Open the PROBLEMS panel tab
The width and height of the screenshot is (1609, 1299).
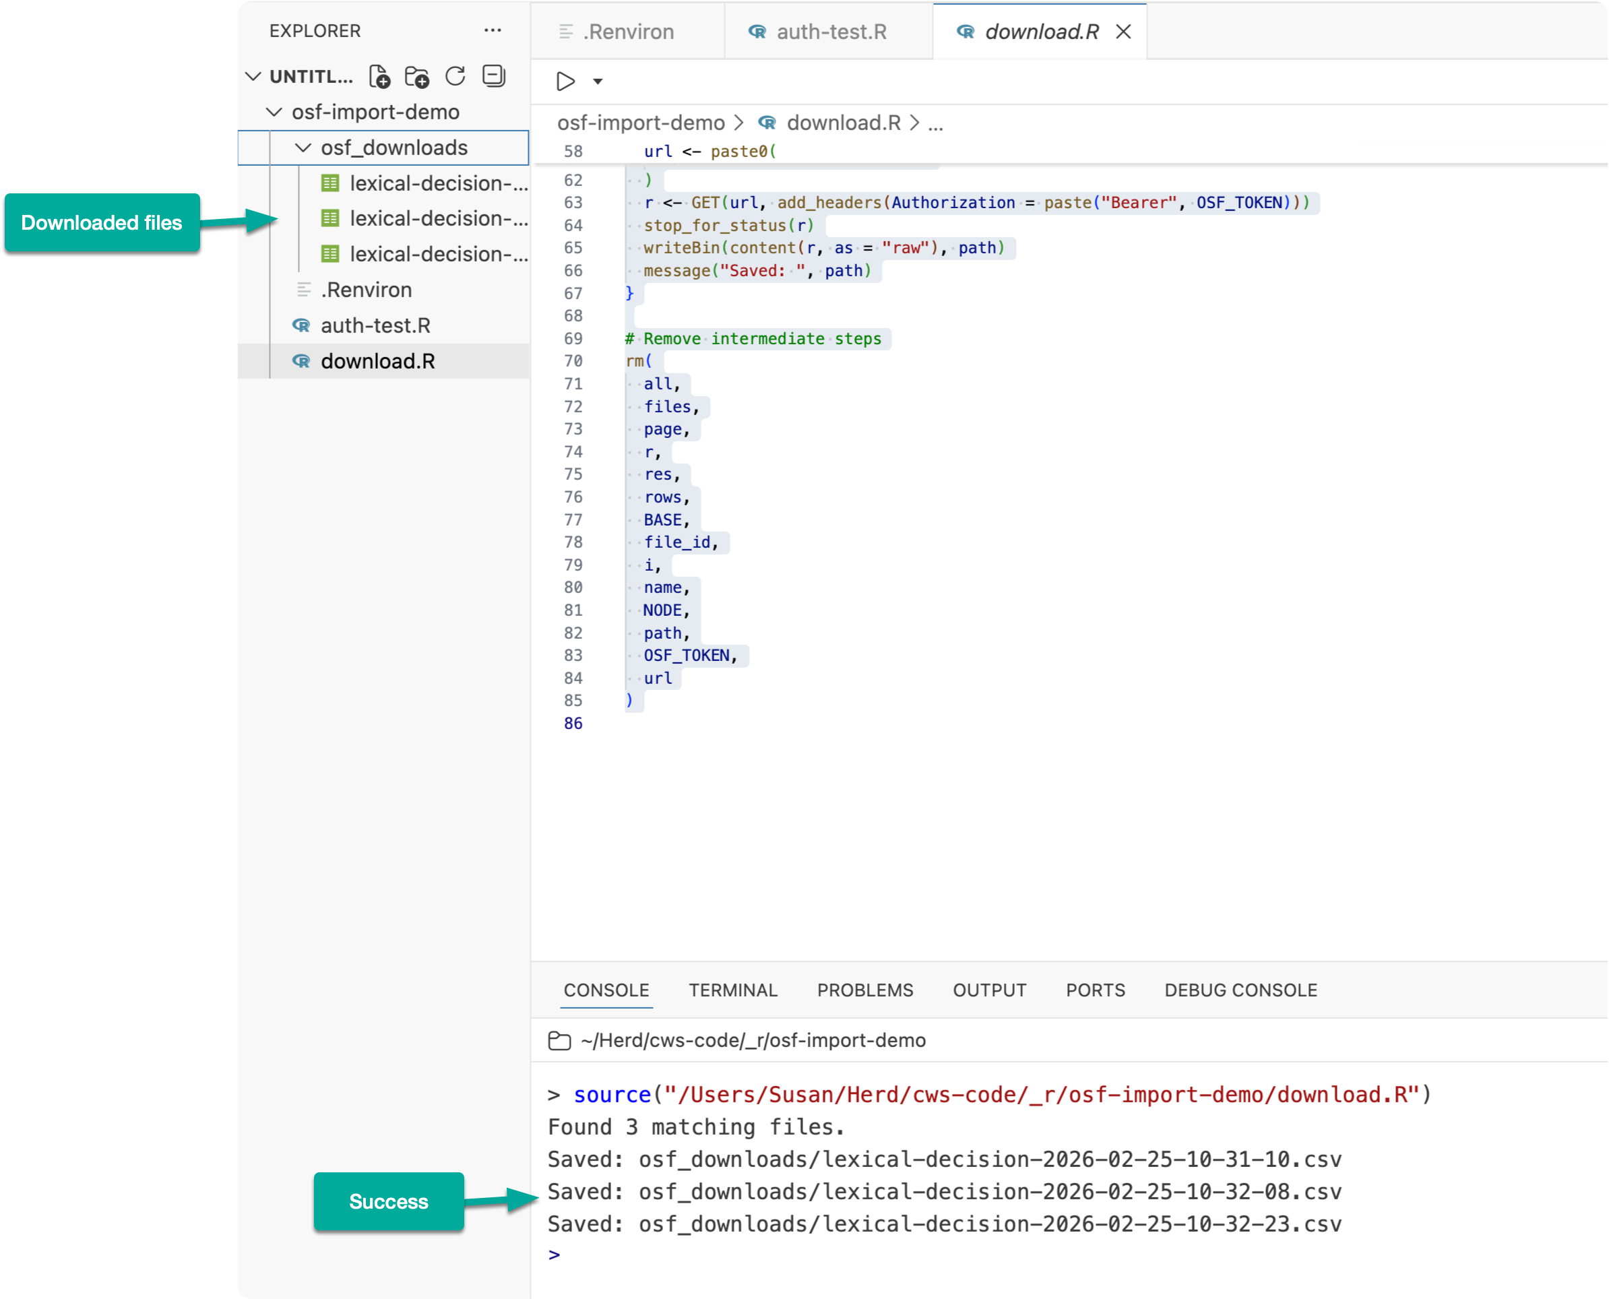point(864,990)
